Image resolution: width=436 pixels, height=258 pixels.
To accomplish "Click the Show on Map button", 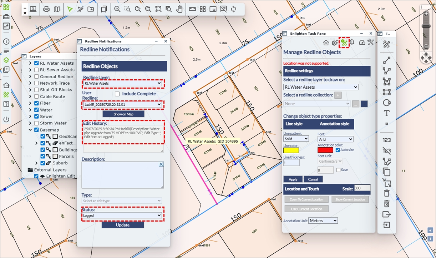I will (x=123, y=114).
